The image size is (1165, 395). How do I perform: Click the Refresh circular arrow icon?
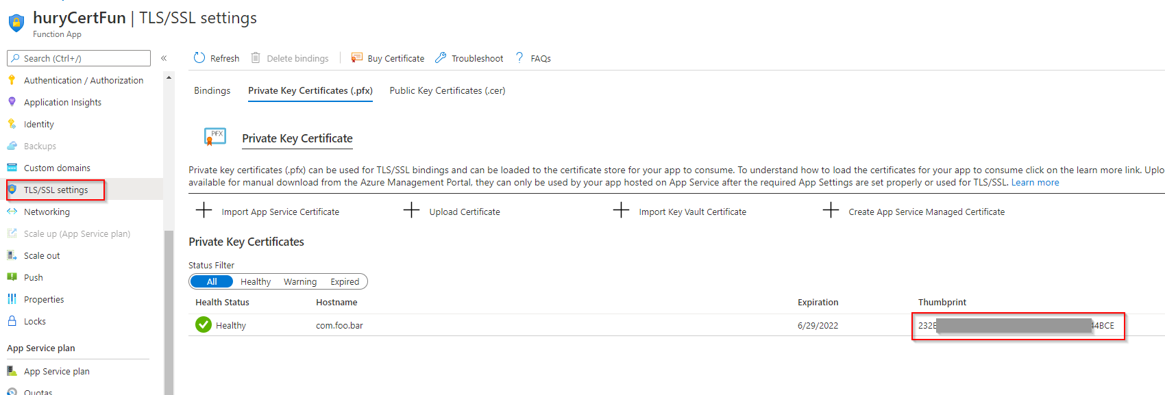click(x=199, y=58)
